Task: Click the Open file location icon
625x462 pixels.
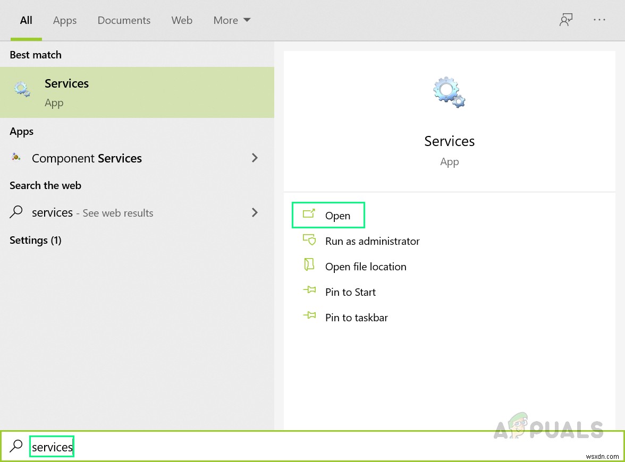Action: (309, 264)
